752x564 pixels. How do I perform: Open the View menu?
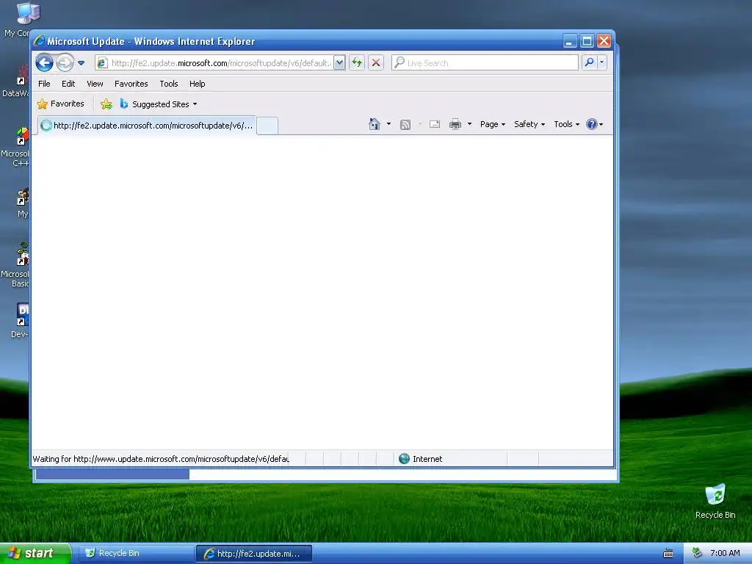tap(95, 84)
